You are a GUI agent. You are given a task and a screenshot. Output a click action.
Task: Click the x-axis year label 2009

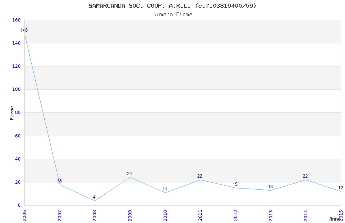tap(130, 216)
